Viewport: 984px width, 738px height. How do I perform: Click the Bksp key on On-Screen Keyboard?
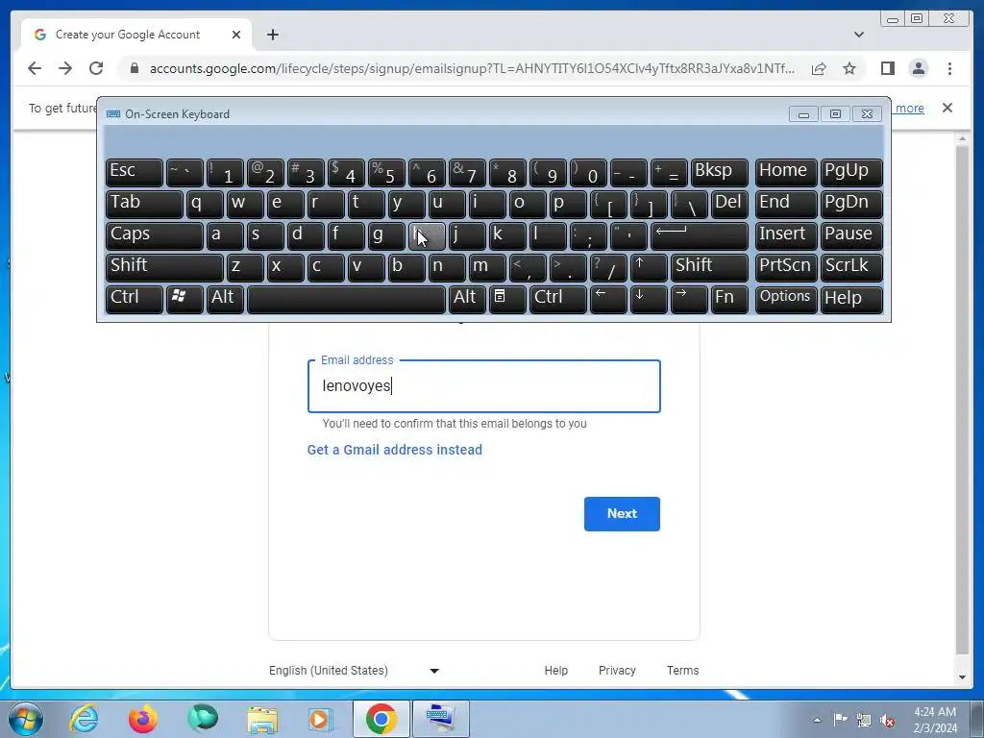pyautogui.click(x=720, y=173)
